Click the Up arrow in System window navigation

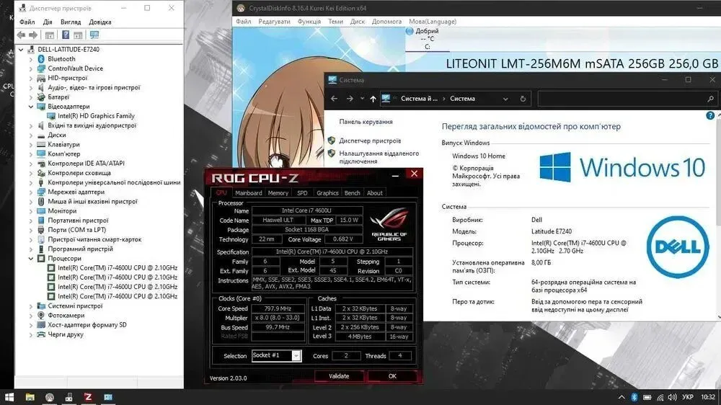[373, 99]
